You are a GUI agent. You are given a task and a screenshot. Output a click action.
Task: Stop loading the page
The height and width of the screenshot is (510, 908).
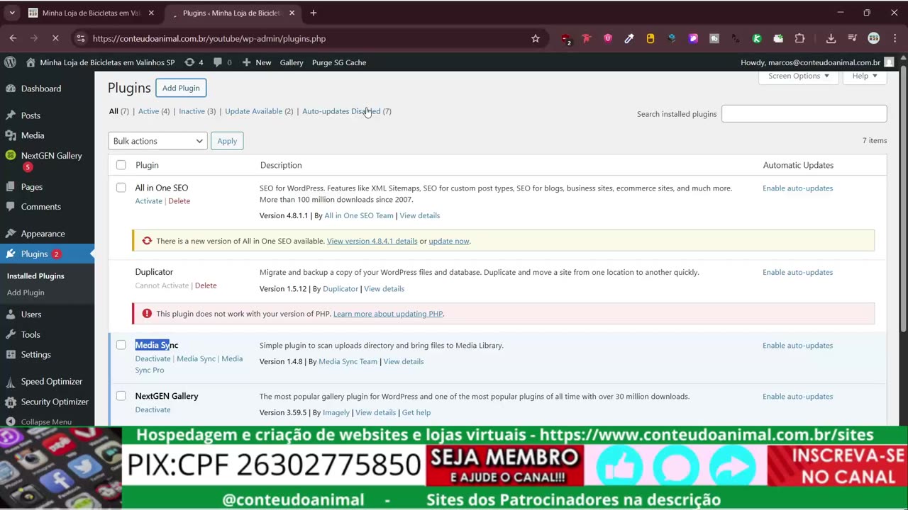coord(55,38)
